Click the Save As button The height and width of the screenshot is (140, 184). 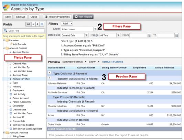point(21,17)
